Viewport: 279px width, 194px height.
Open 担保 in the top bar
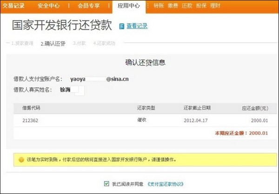[201, 6]
